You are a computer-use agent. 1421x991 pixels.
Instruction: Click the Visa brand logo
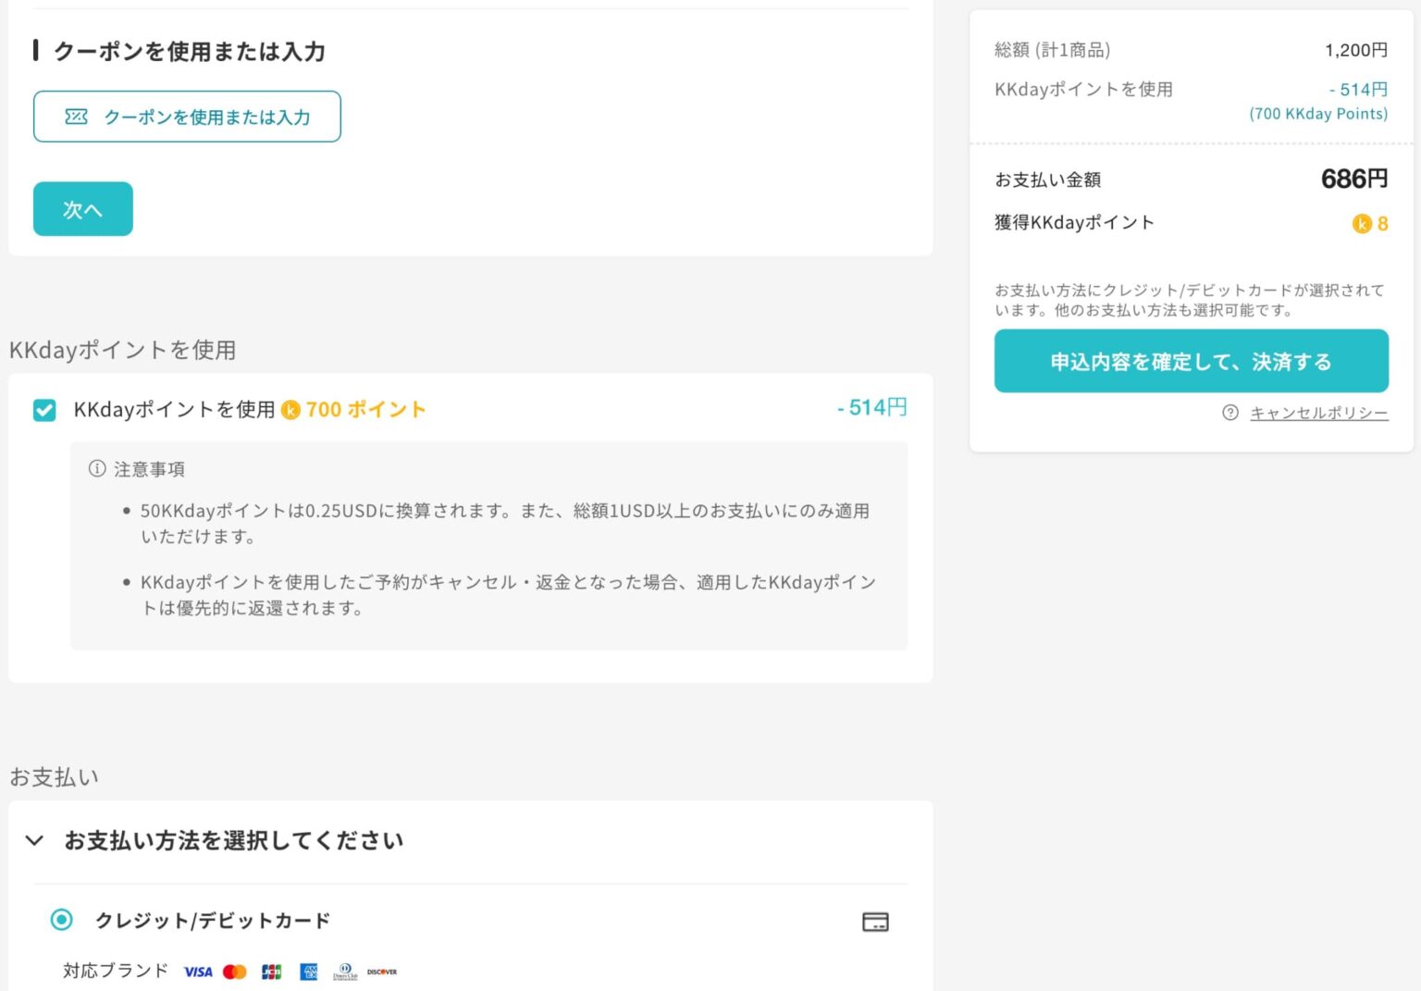[x=197, y=972]
